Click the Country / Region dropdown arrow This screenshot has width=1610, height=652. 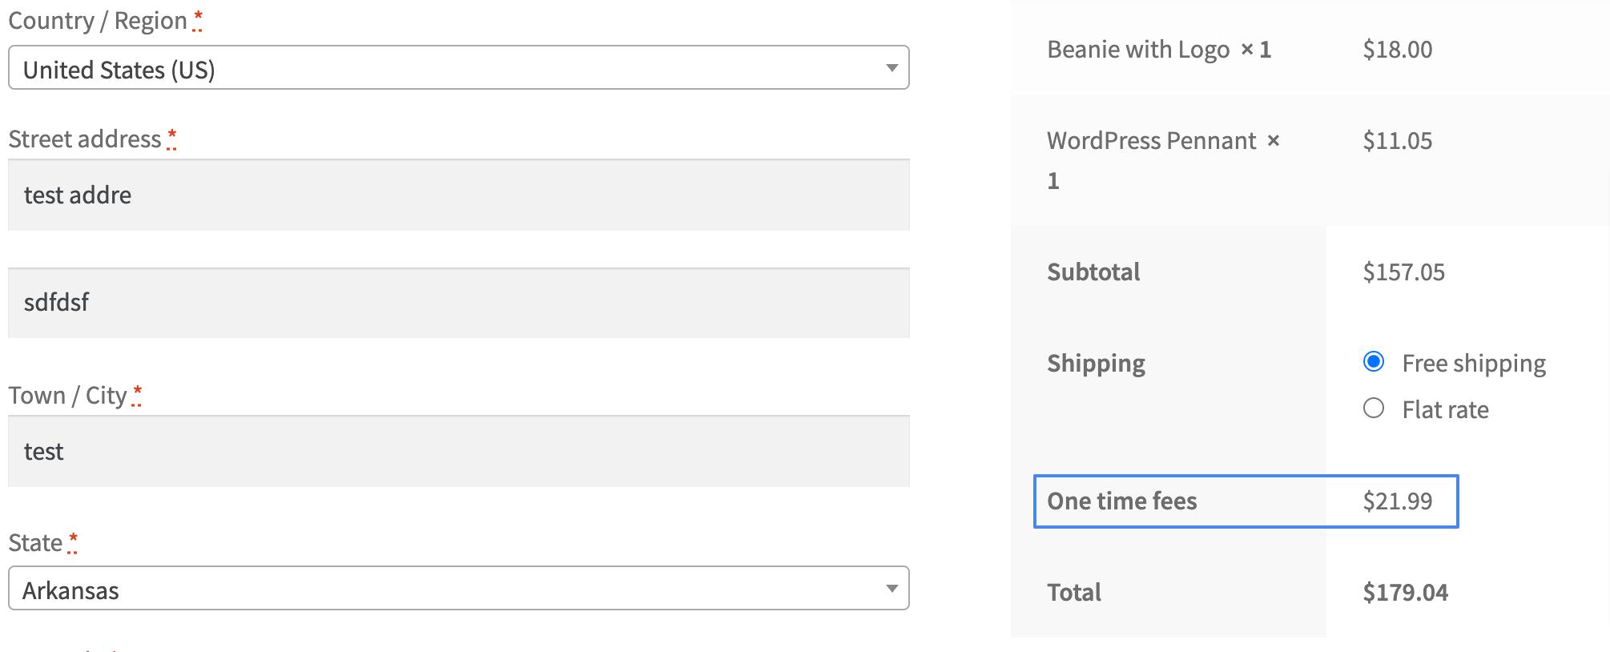(x=891, y=68)
